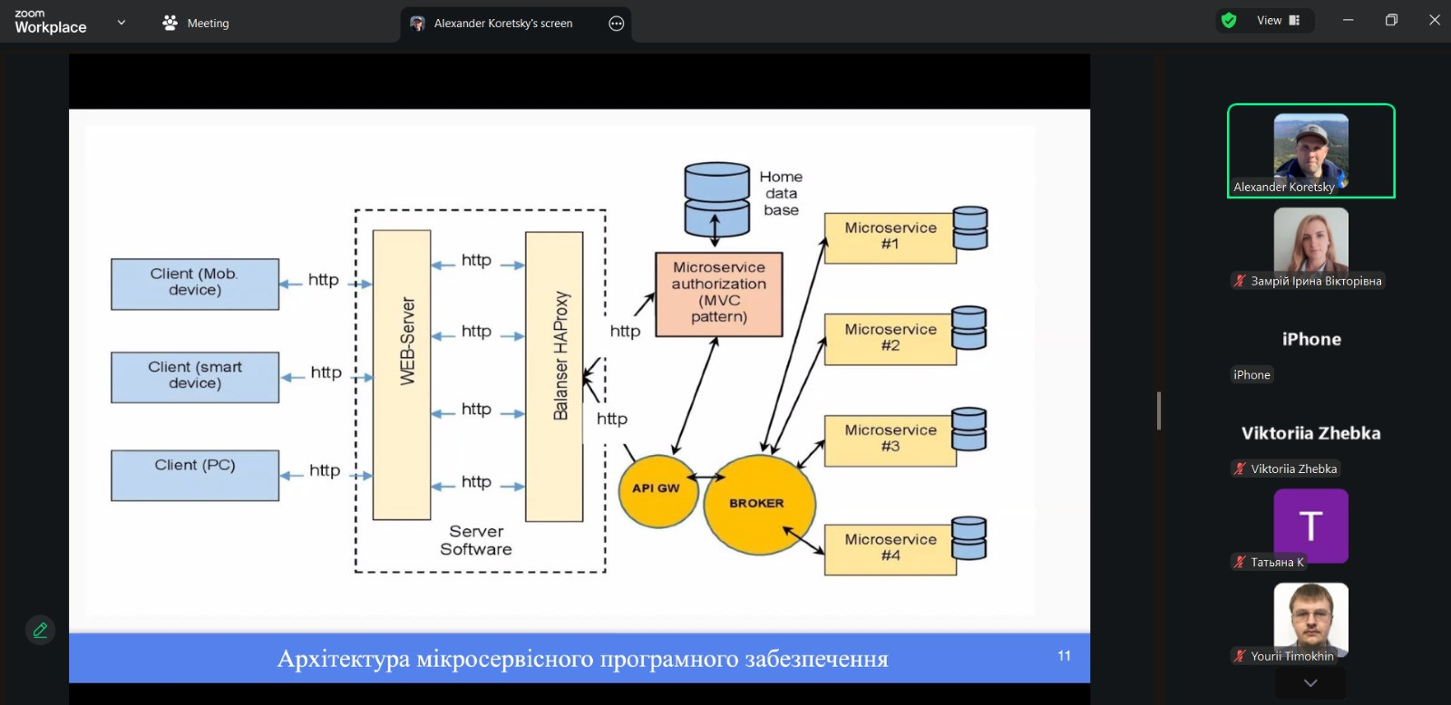The width and height of the screenshot is (1451, 705).
Task: Click Microservice #1 box
Action: (890, 238)
